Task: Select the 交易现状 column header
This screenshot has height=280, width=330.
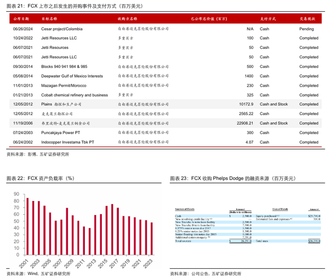Action: coord(308,18)
